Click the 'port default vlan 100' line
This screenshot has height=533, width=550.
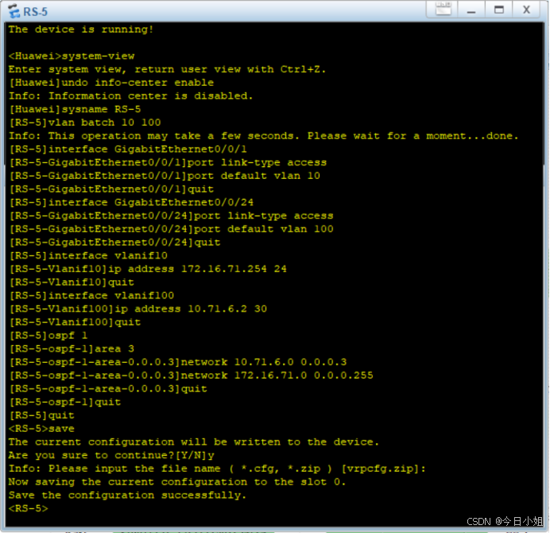point(171,229)
